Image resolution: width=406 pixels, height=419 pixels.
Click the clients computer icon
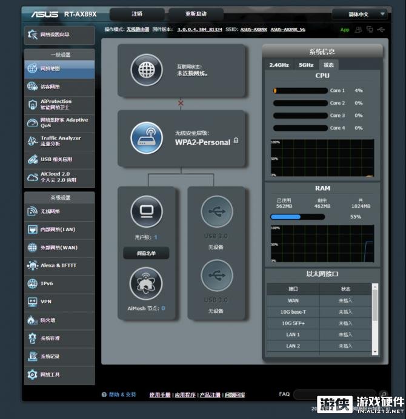coord(147,211)
